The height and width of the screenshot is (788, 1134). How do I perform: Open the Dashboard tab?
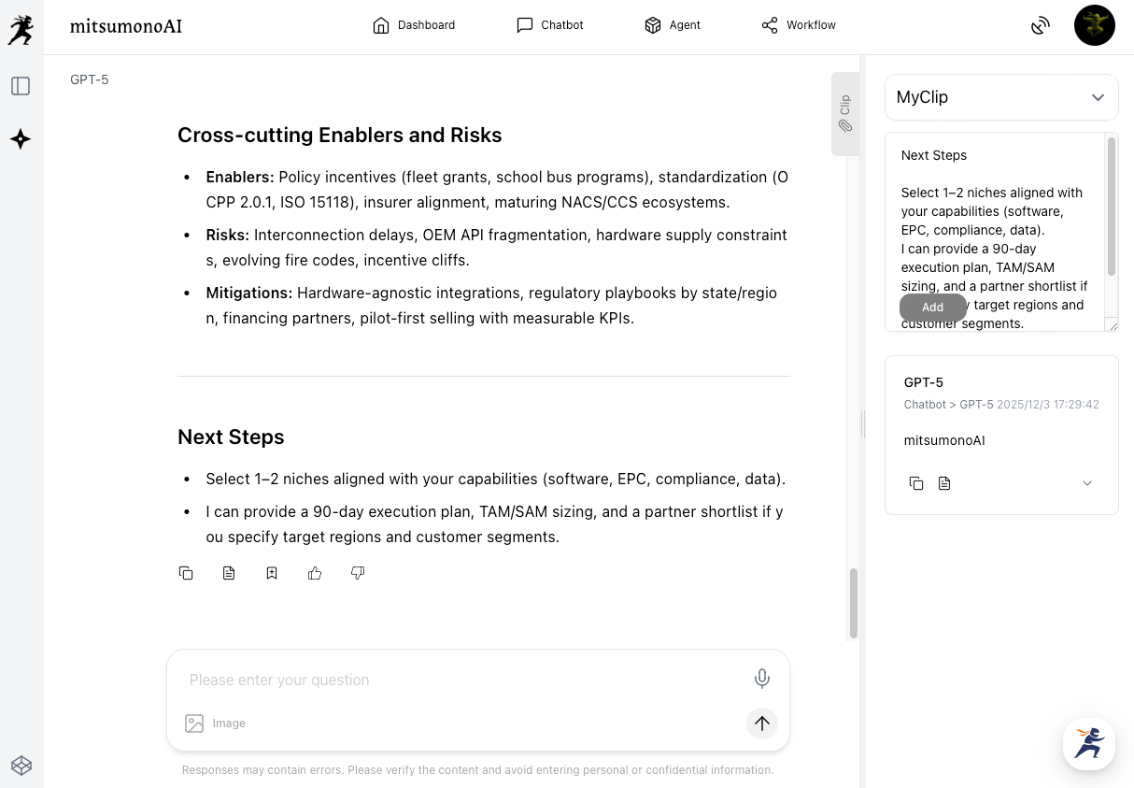coord(414,25)
